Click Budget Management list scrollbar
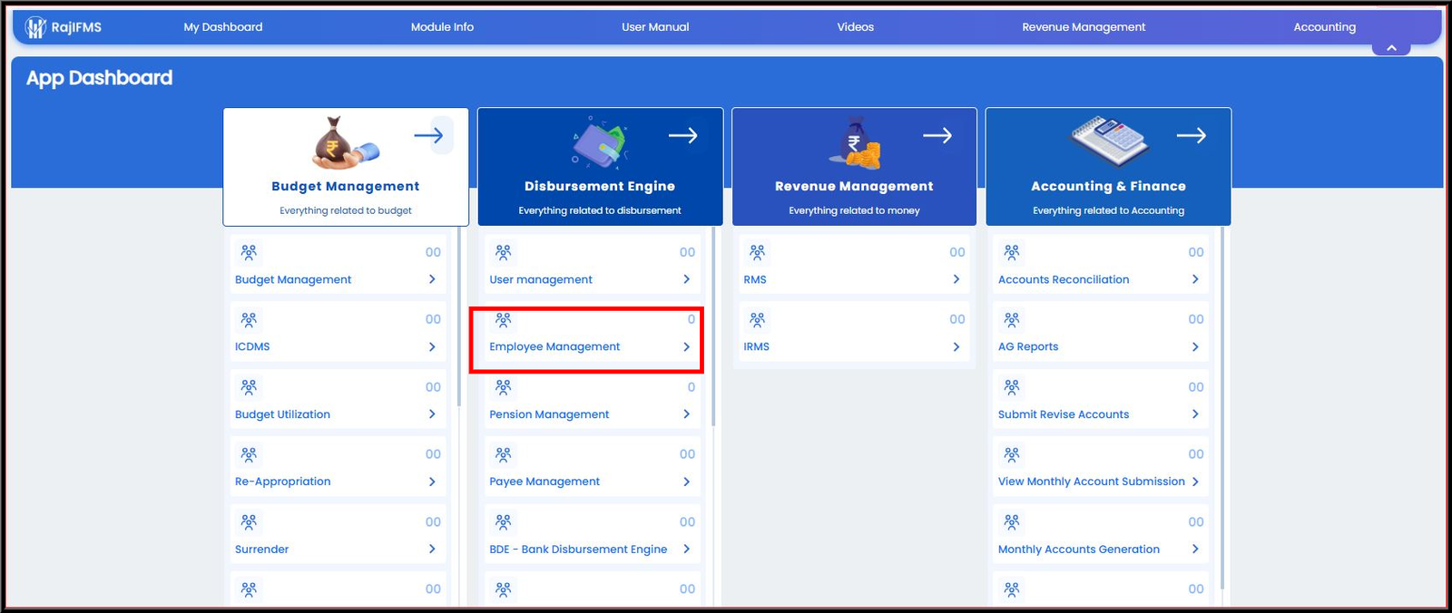Screen dimensions: 1452x613 pos(460,316)
